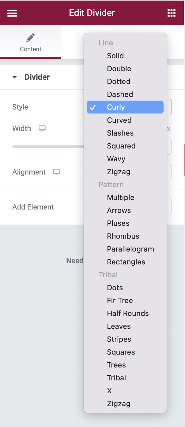Click the Width responsive desktop icon

coord(42,129)
